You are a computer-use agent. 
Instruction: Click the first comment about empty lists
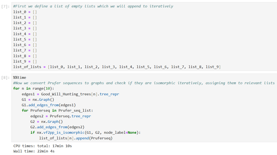click(x=93, y=6)
